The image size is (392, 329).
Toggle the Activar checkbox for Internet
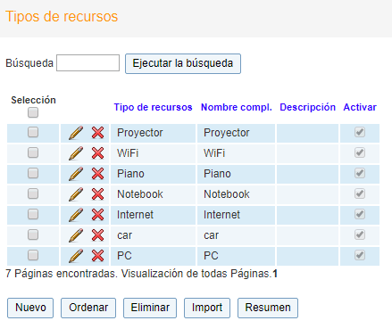coord(360,214)
